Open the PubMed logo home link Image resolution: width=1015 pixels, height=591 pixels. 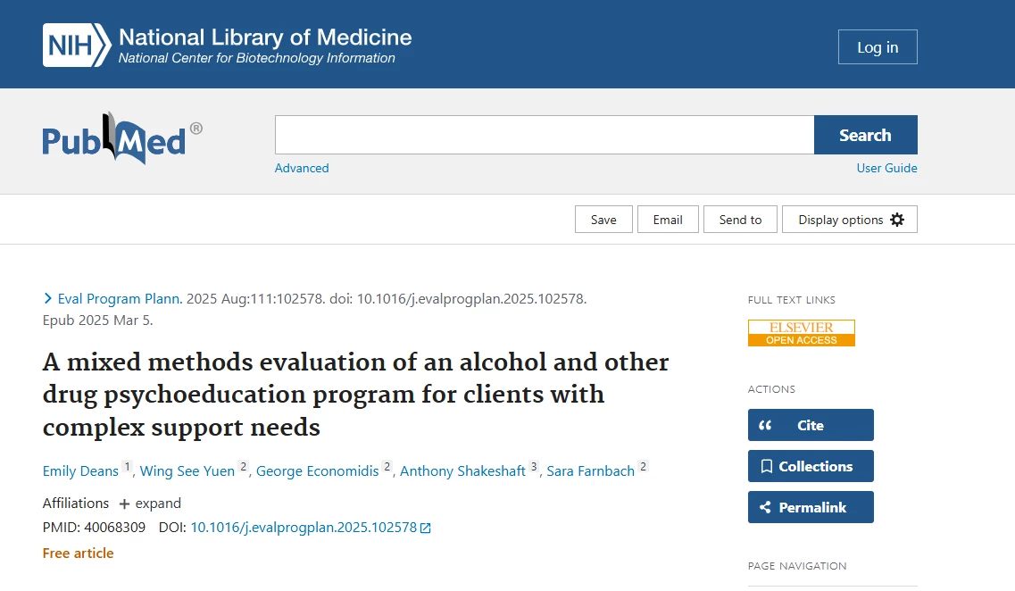(x=122, y=138)
